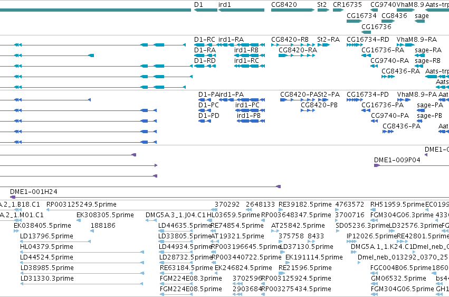
Task: Select the CG16734-PD protein label
Action: (x=367, y=95)
